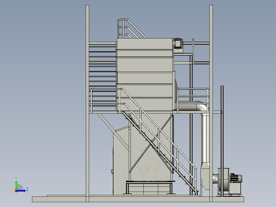Select the vertical round duct pipe
Image resolution: width=276 pixels, height=207 pixels.
tap(205, 138)
